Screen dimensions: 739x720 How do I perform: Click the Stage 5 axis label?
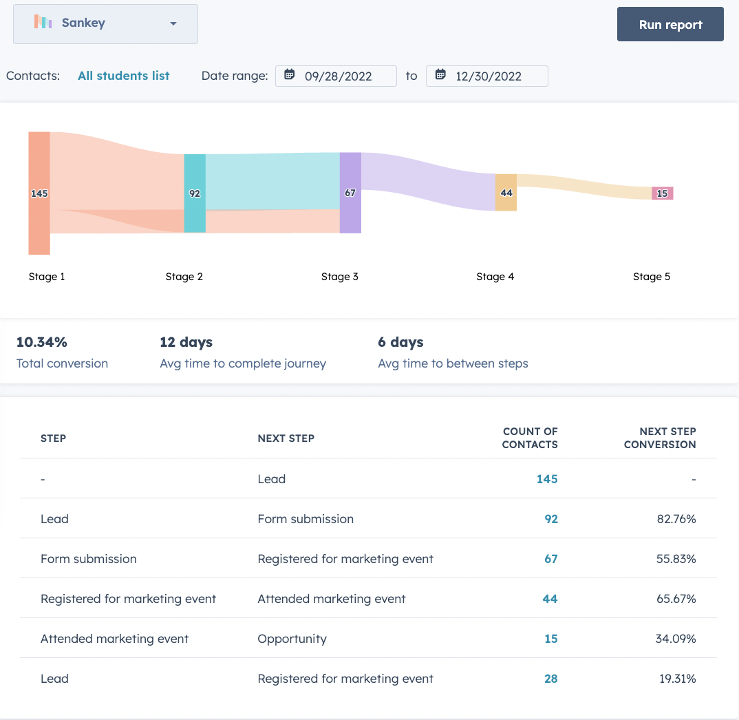[x=652, y=277]
